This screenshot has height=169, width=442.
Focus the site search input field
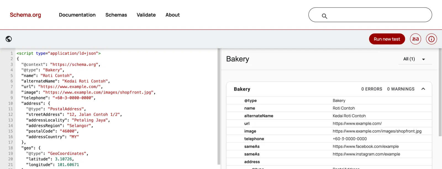pyautogui.click(x=370, y=15)
